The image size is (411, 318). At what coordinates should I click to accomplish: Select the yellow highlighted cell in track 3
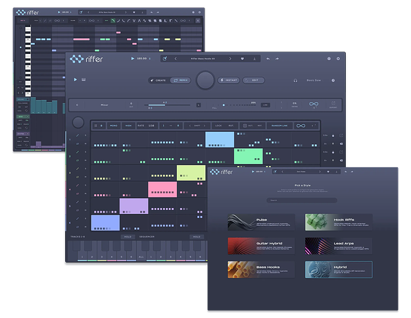click(191, 173)
